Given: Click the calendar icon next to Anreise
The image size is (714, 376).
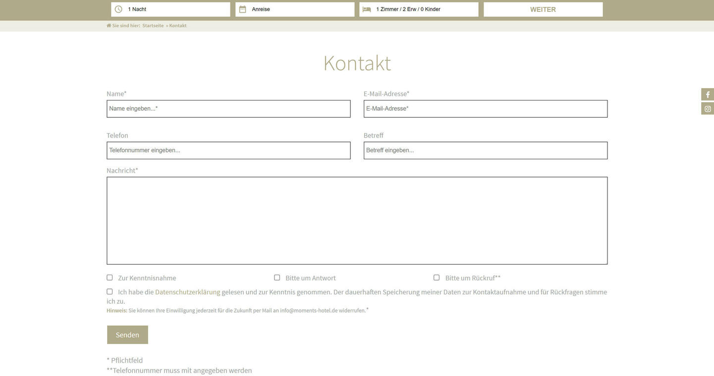Looking at the screenshot, I should [243, 9].
